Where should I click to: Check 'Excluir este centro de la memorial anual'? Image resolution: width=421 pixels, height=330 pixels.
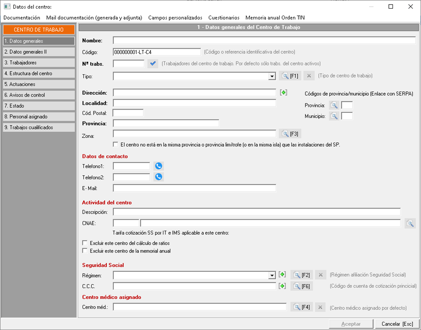point(84,251)
